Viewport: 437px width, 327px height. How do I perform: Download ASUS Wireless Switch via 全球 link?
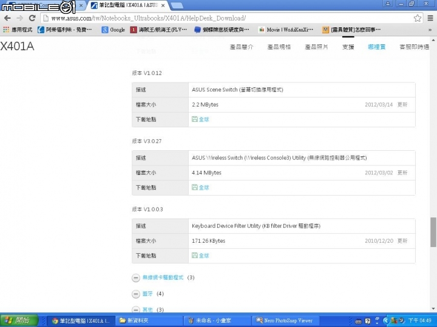click(x=204, y=187)
